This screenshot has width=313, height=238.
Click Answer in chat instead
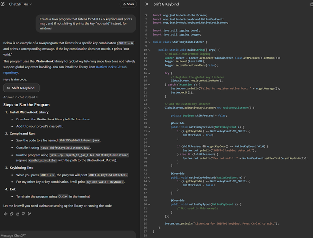pyautogui.click(x=21, y=97)
